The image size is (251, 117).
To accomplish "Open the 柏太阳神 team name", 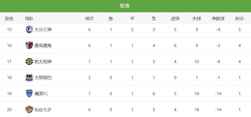I will 43,61.
